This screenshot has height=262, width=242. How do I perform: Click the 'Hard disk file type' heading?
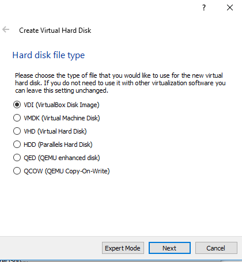(x=48, y=55)
